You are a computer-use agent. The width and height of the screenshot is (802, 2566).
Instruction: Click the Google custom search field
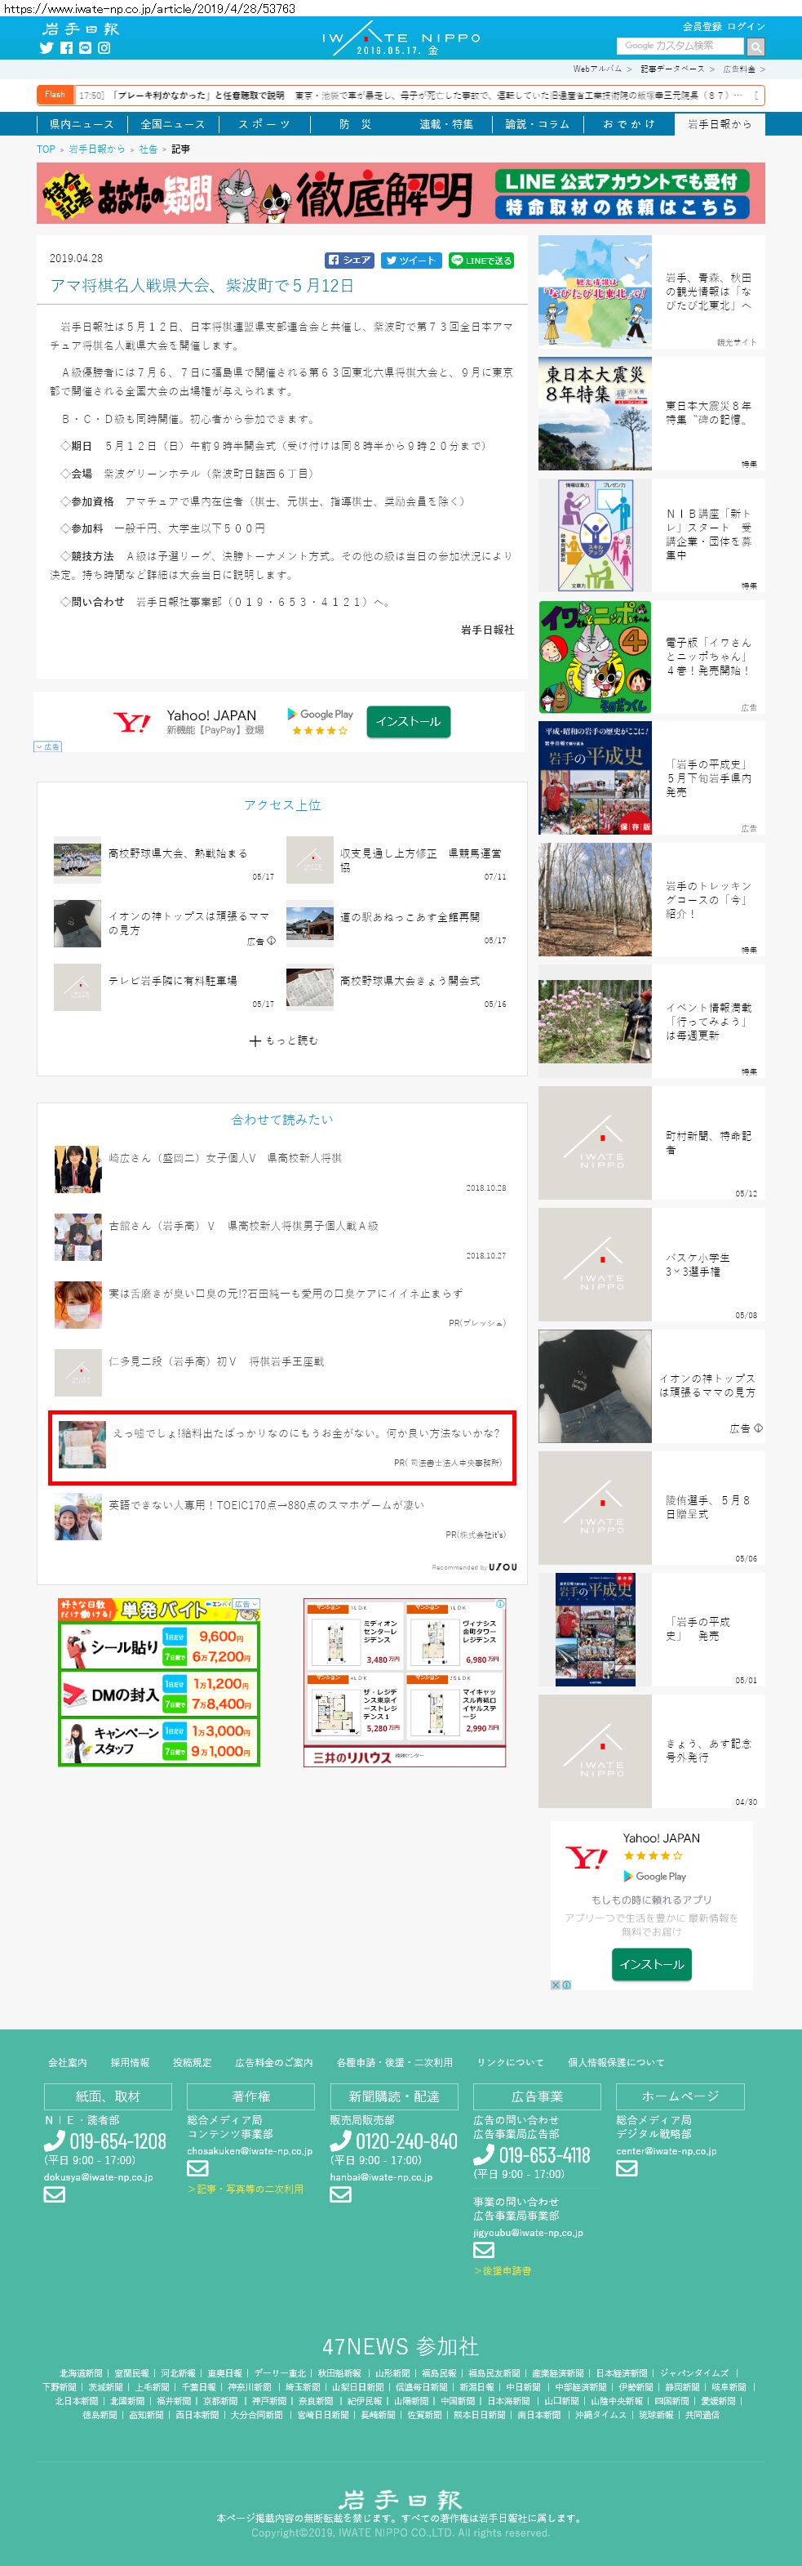pyautogui.click(x=680, y=46)
